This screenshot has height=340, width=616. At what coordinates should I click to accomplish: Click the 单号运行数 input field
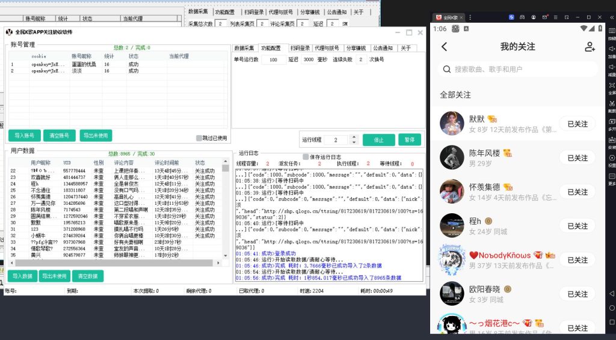274,59
